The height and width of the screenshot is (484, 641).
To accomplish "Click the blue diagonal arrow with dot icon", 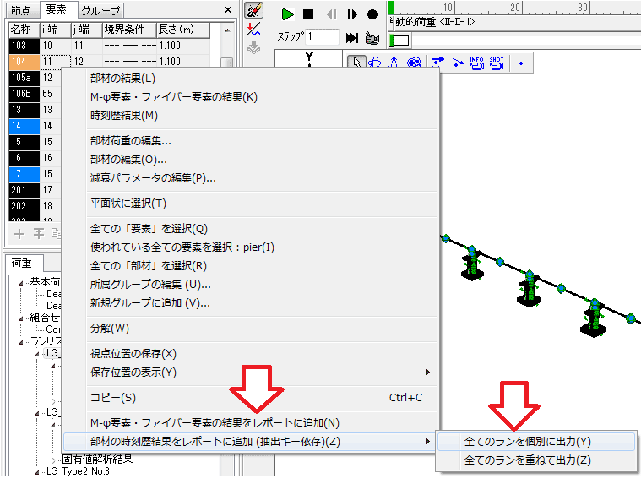I will [x=459, y=63].
